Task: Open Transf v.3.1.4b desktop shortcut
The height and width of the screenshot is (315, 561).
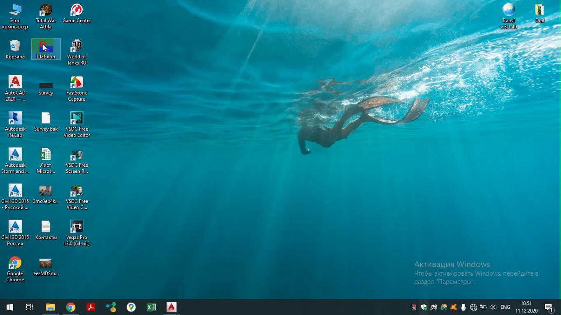Action: (x=508, y=17)
